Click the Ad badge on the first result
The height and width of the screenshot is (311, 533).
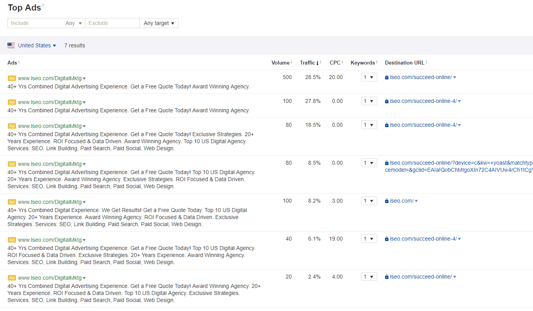pyautogui.click(x=11, y=78)
